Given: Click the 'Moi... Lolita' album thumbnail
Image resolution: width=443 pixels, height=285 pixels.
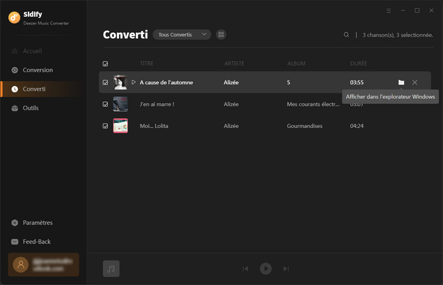Looking at the screenshot, I should [x=120, y=126].
